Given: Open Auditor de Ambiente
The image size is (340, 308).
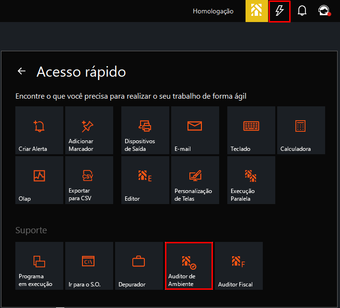Looking at the screenshot, I should pyautogui.click(x=189, y=266).
